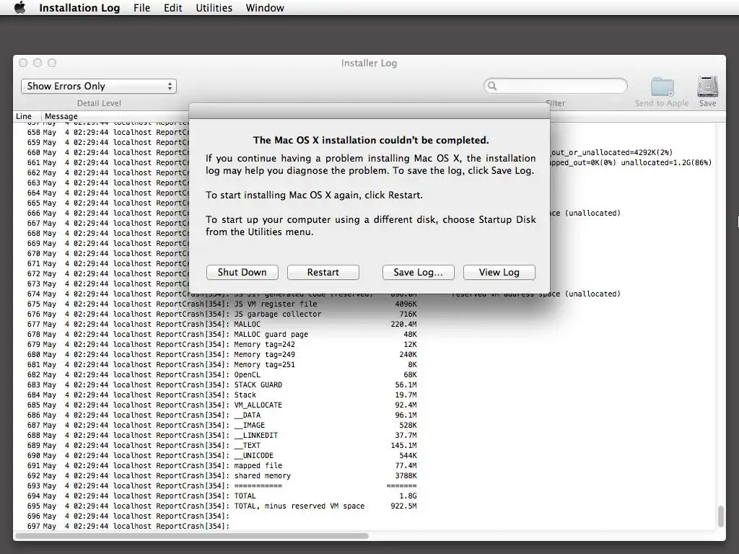
Task: Click the Save disk icon in toolbar
Action: point(707,87)
